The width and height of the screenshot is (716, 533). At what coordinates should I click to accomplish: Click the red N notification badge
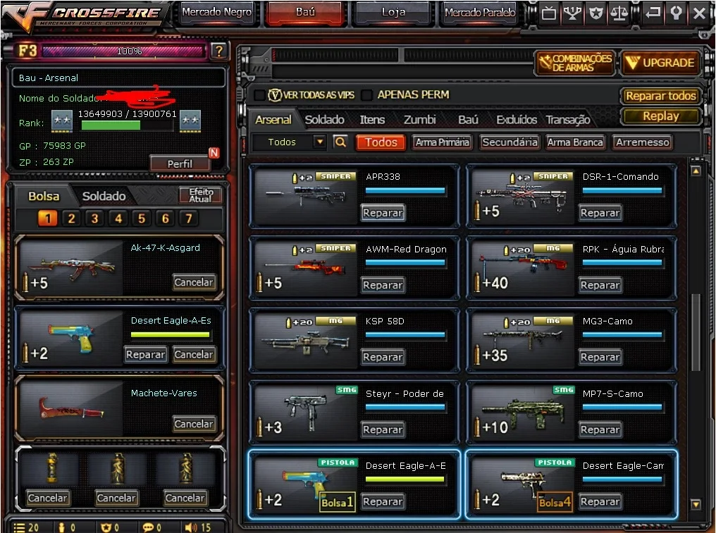click(214, 152)
